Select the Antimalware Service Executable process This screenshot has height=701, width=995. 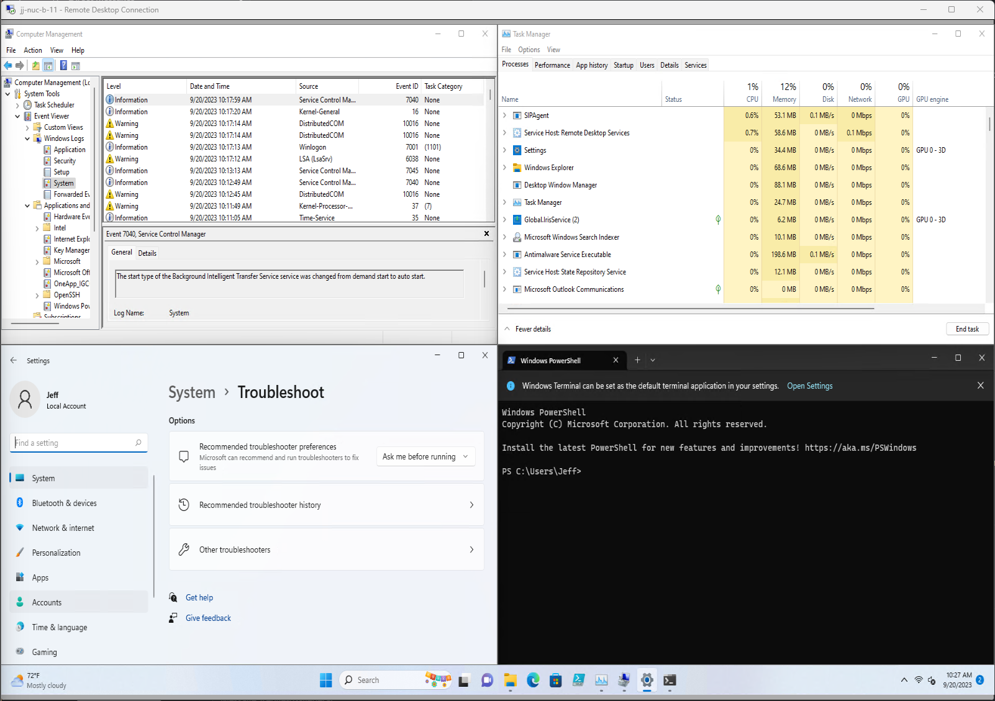pos(742,255)
